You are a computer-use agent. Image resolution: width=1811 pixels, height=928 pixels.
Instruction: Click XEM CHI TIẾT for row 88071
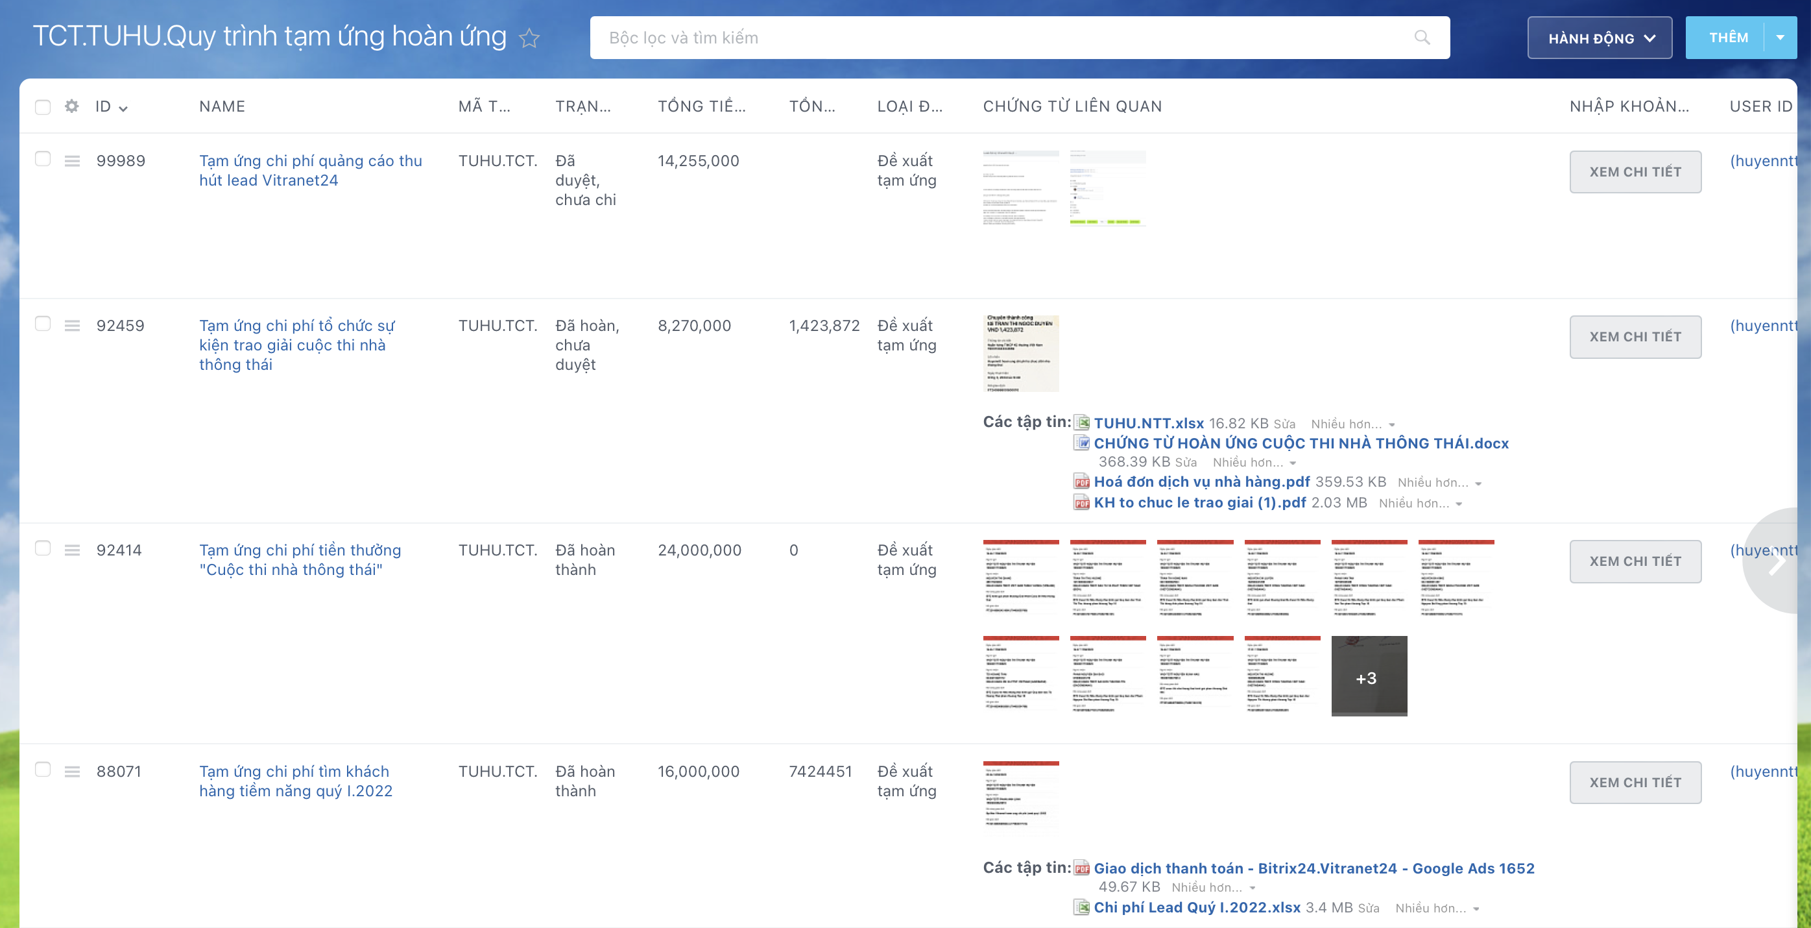1635,783
